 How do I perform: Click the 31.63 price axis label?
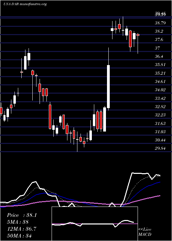pos(160,123)
